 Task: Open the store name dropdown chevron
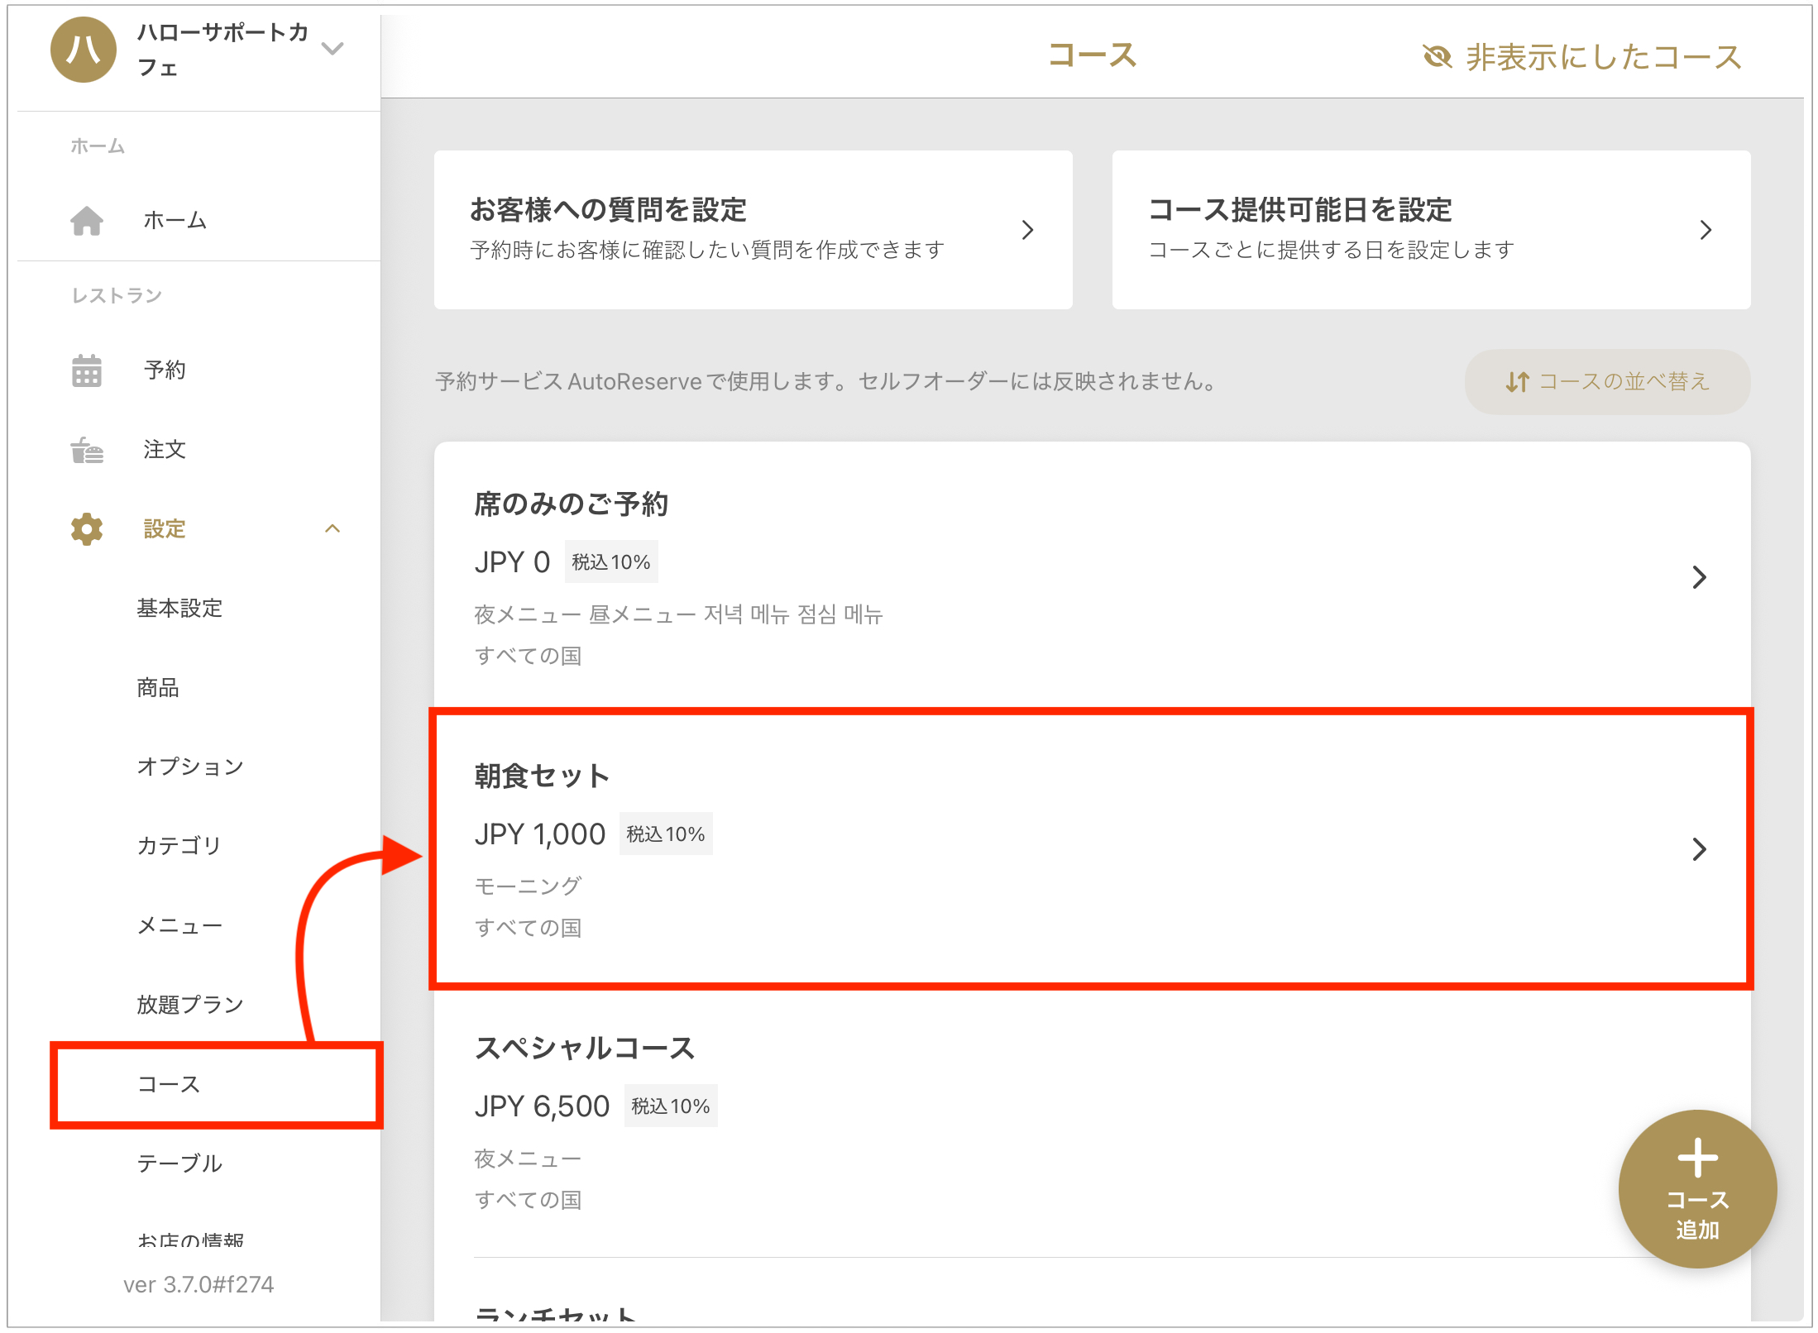click(333, 49)
